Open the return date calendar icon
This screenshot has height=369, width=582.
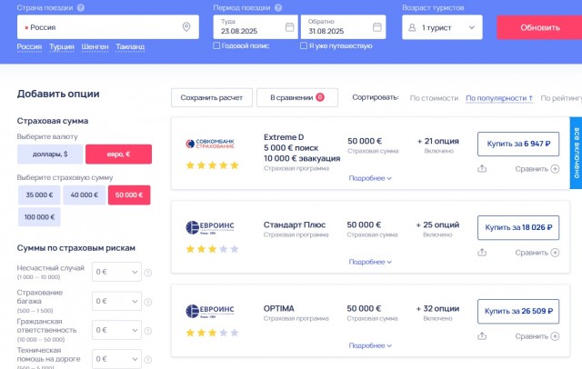(x=376, y=26)
